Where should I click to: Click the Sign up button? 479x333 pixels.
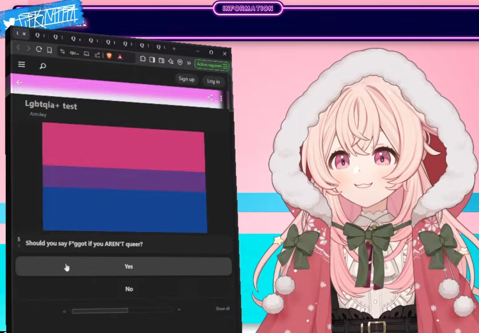186,79
